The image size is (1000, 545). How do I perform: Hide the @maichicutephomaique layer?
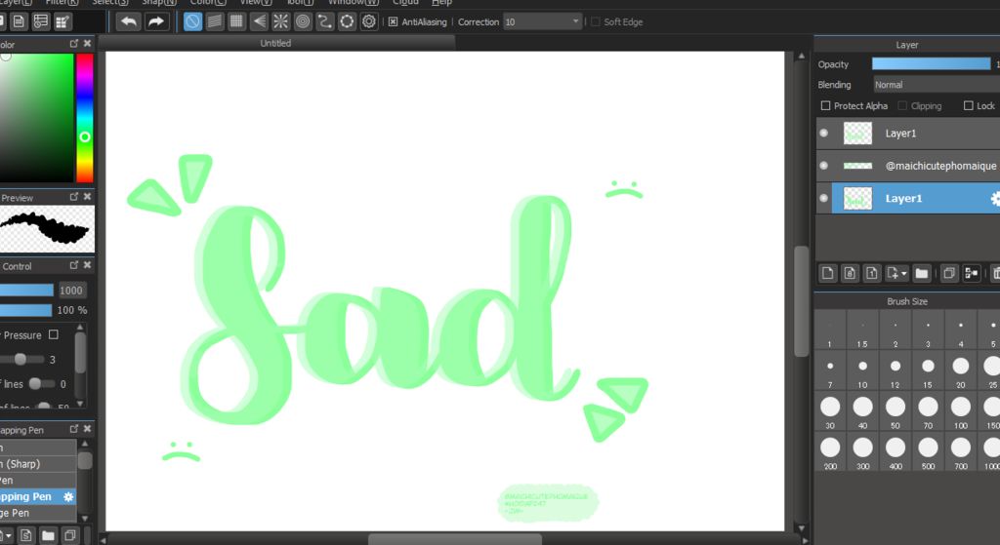tap(824, 166)
